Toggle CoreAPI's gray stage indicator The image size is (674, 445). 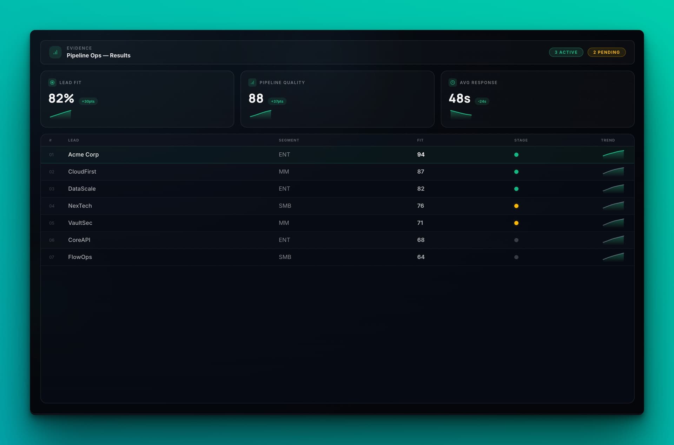(x=516, y=240)
